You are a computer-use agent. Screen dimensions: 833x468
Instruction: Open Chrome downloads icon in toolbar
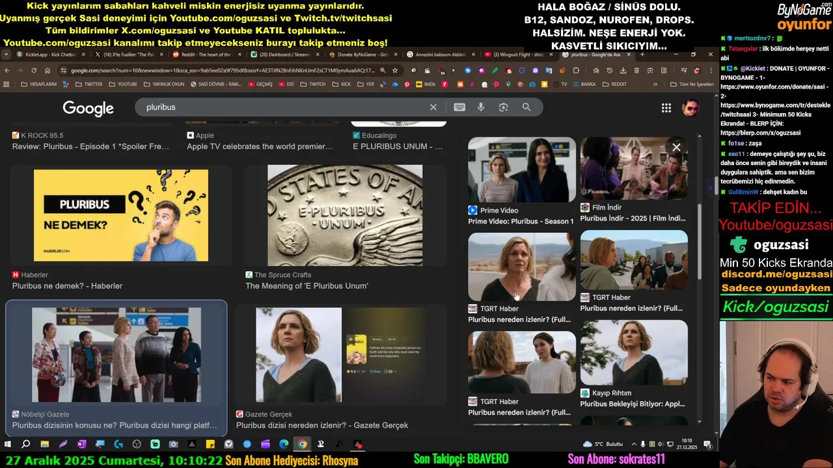623,70
